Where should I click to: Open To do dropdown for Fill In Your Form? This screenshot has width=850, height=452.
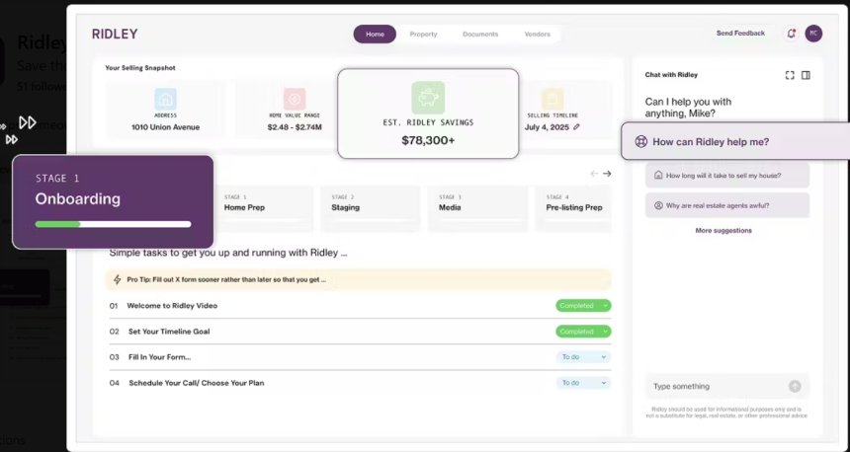(583, 357)
